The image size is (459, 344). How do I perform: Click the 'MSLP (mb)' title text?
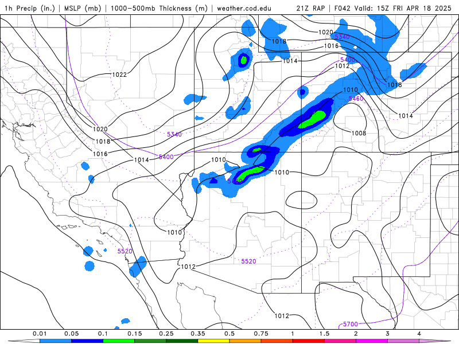pyautogui.click(x=81, y=8)
